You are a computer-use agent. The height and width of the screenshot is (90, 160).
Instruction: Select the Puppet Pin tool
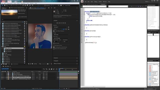tap(32, 5)
